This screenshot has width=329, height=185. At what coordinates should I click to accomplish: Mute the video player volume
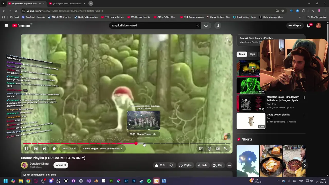pos(54,149)
